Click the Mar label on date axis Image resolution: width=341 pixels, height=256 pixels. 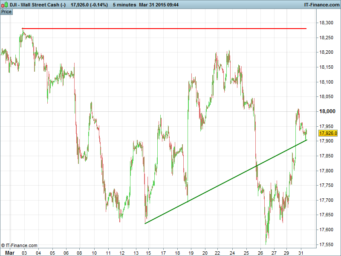click(9, 252)
